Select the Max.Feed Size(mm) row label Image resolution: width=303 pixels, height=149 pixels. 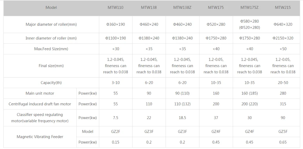pos(51,49)
